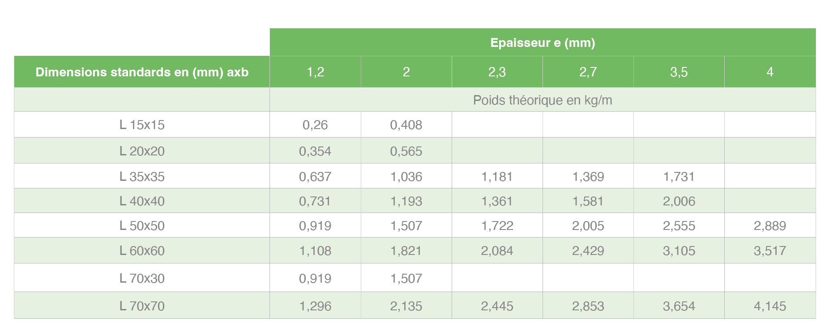Click the cell with value 0,565

tap(406, 151)
